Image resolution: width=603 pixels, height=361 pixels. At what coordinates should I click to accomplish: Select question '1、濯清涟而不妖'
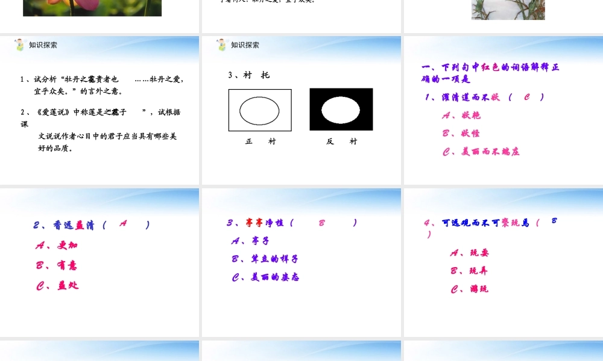[x=463, y=97]
